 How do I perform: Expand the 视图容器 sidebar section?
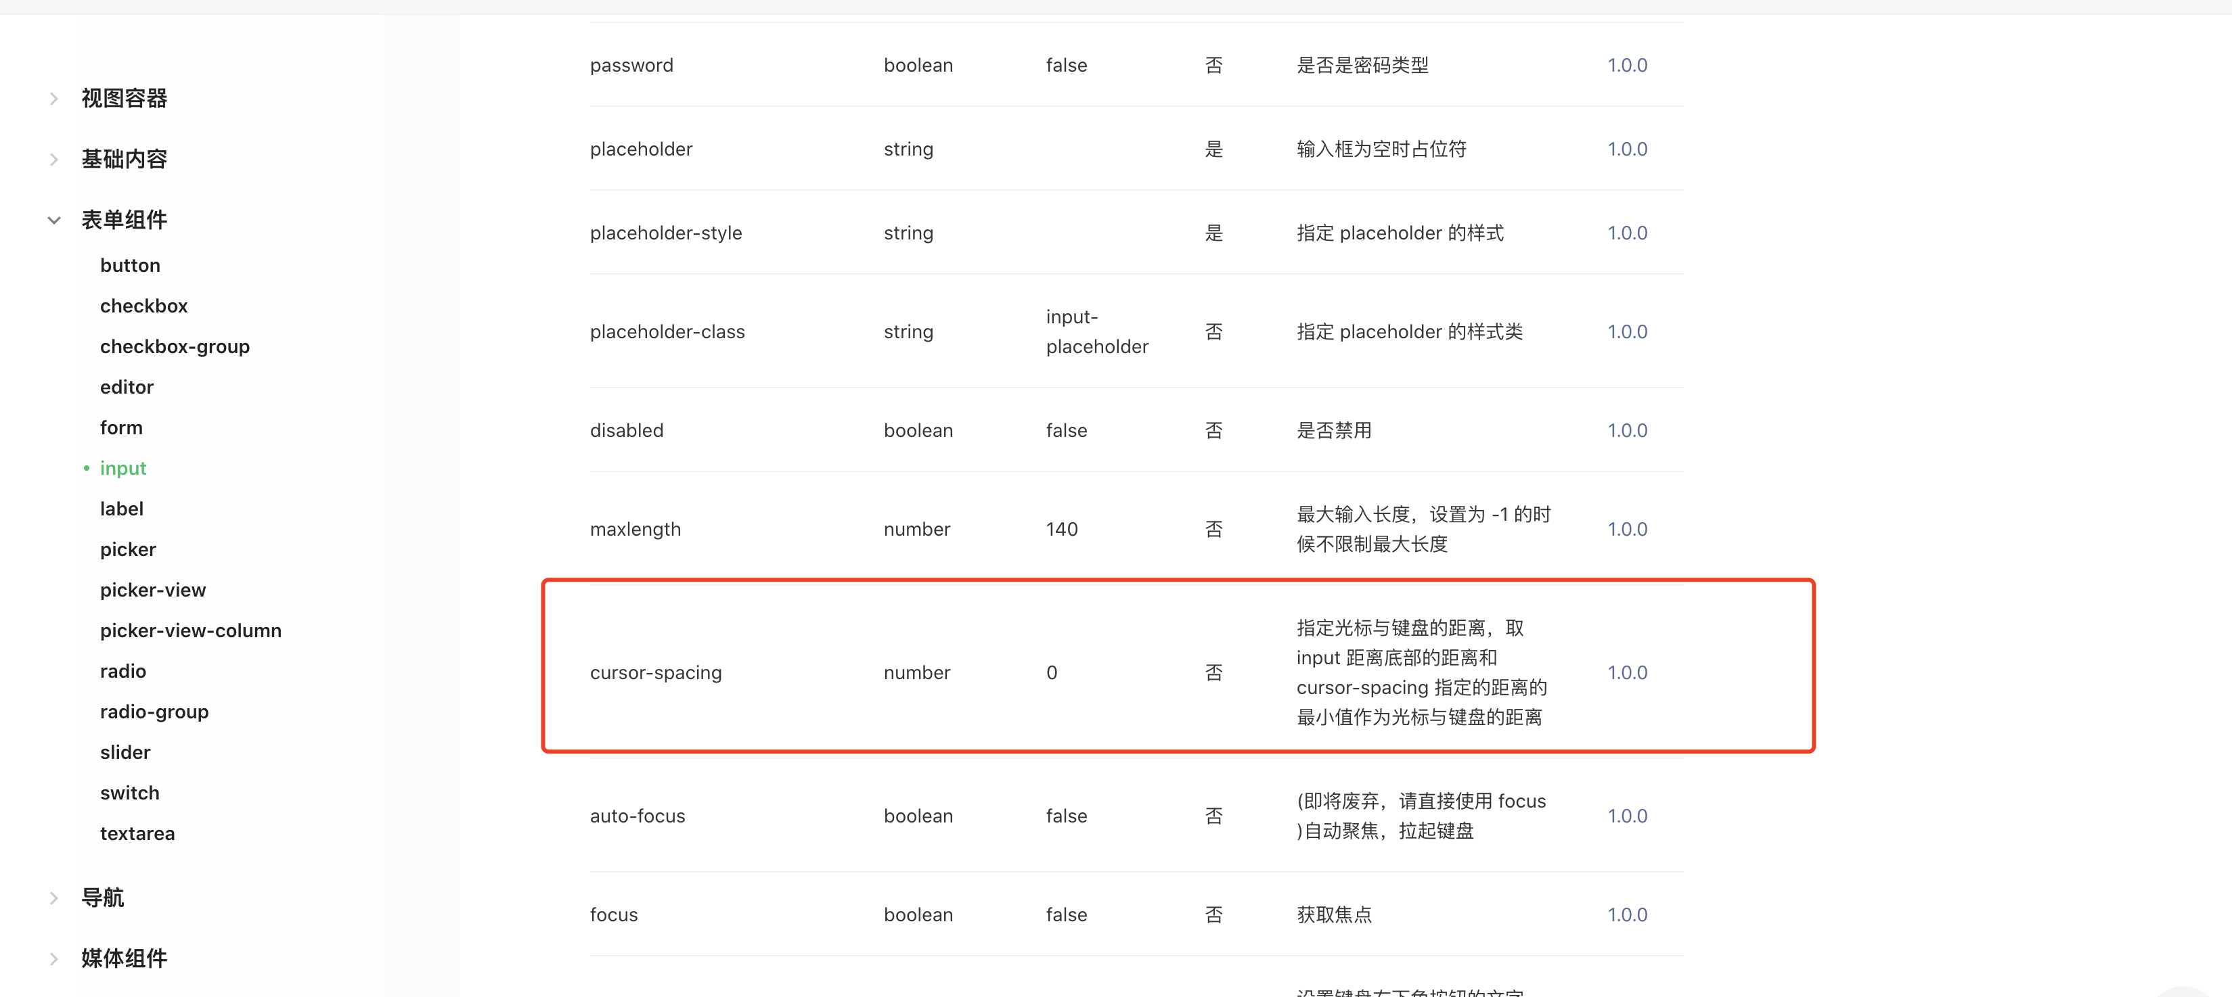[x=124, y=99]
